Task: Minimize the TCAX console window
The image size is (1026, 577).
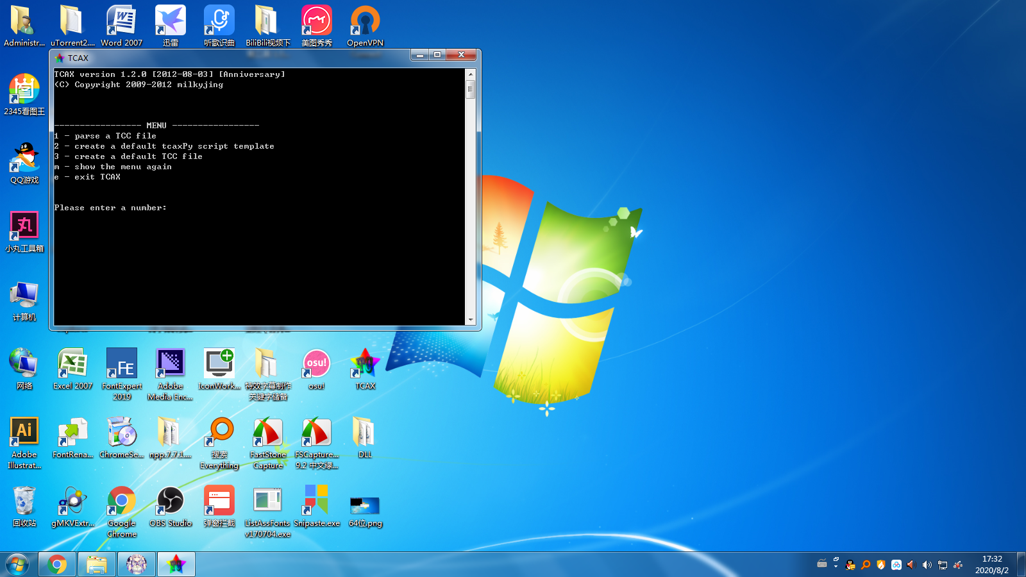Action: coord(420,55)
